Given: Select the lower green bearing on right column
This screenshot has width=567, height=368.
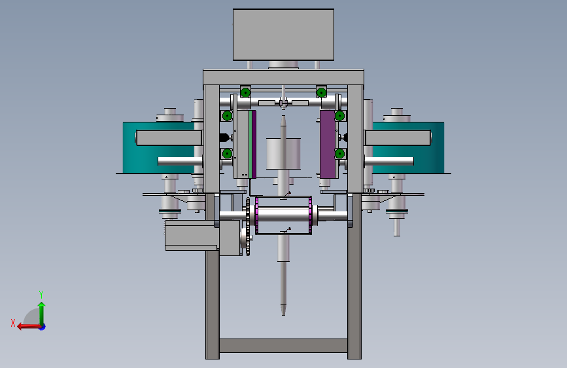Looking at the screenshot, I should point(339,154).
